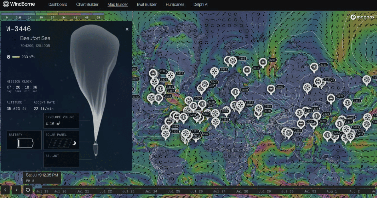Step to the previous forecast time

[x=5, y=190]
